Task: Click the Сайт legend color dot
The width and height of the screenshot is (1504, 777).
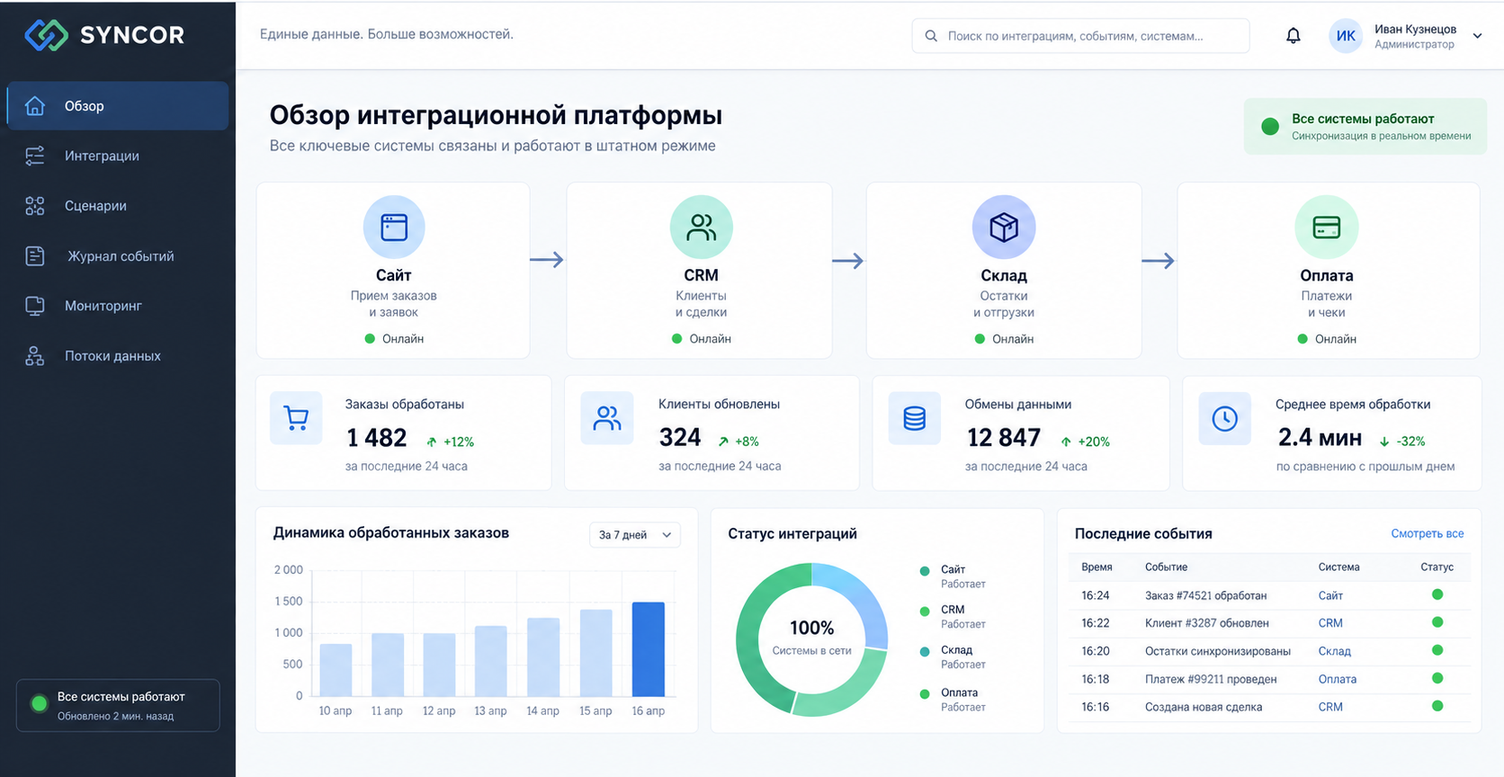Action: coord(925,571)
